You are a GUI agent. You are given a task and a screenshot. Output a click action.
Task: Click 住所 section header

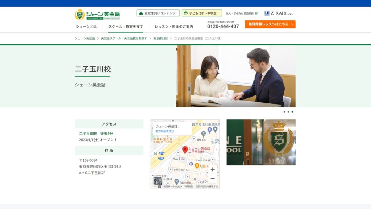(x=109, y=151)
